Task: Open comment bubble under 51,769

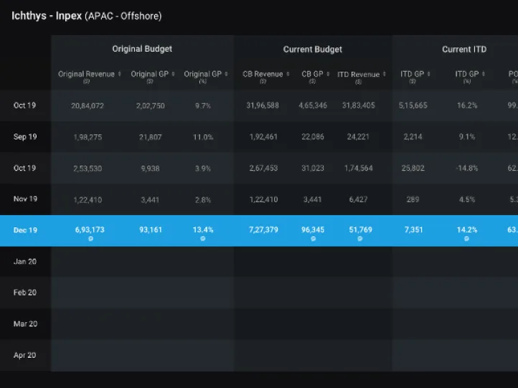Action: pos(360,238)
